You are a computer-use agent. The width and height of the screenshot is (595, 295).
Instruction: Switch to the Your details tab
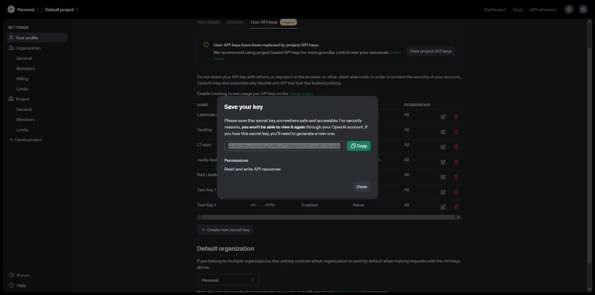[208, 22]
